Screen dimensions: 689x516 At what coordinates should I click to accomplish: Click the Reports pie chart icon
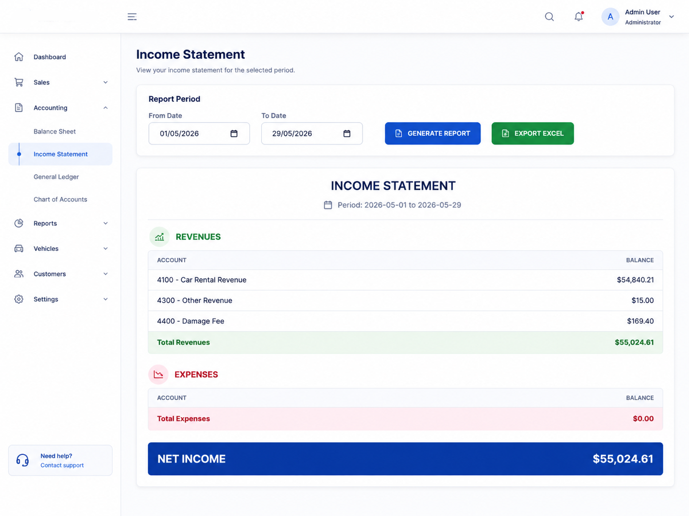click(x=19, y=223)
